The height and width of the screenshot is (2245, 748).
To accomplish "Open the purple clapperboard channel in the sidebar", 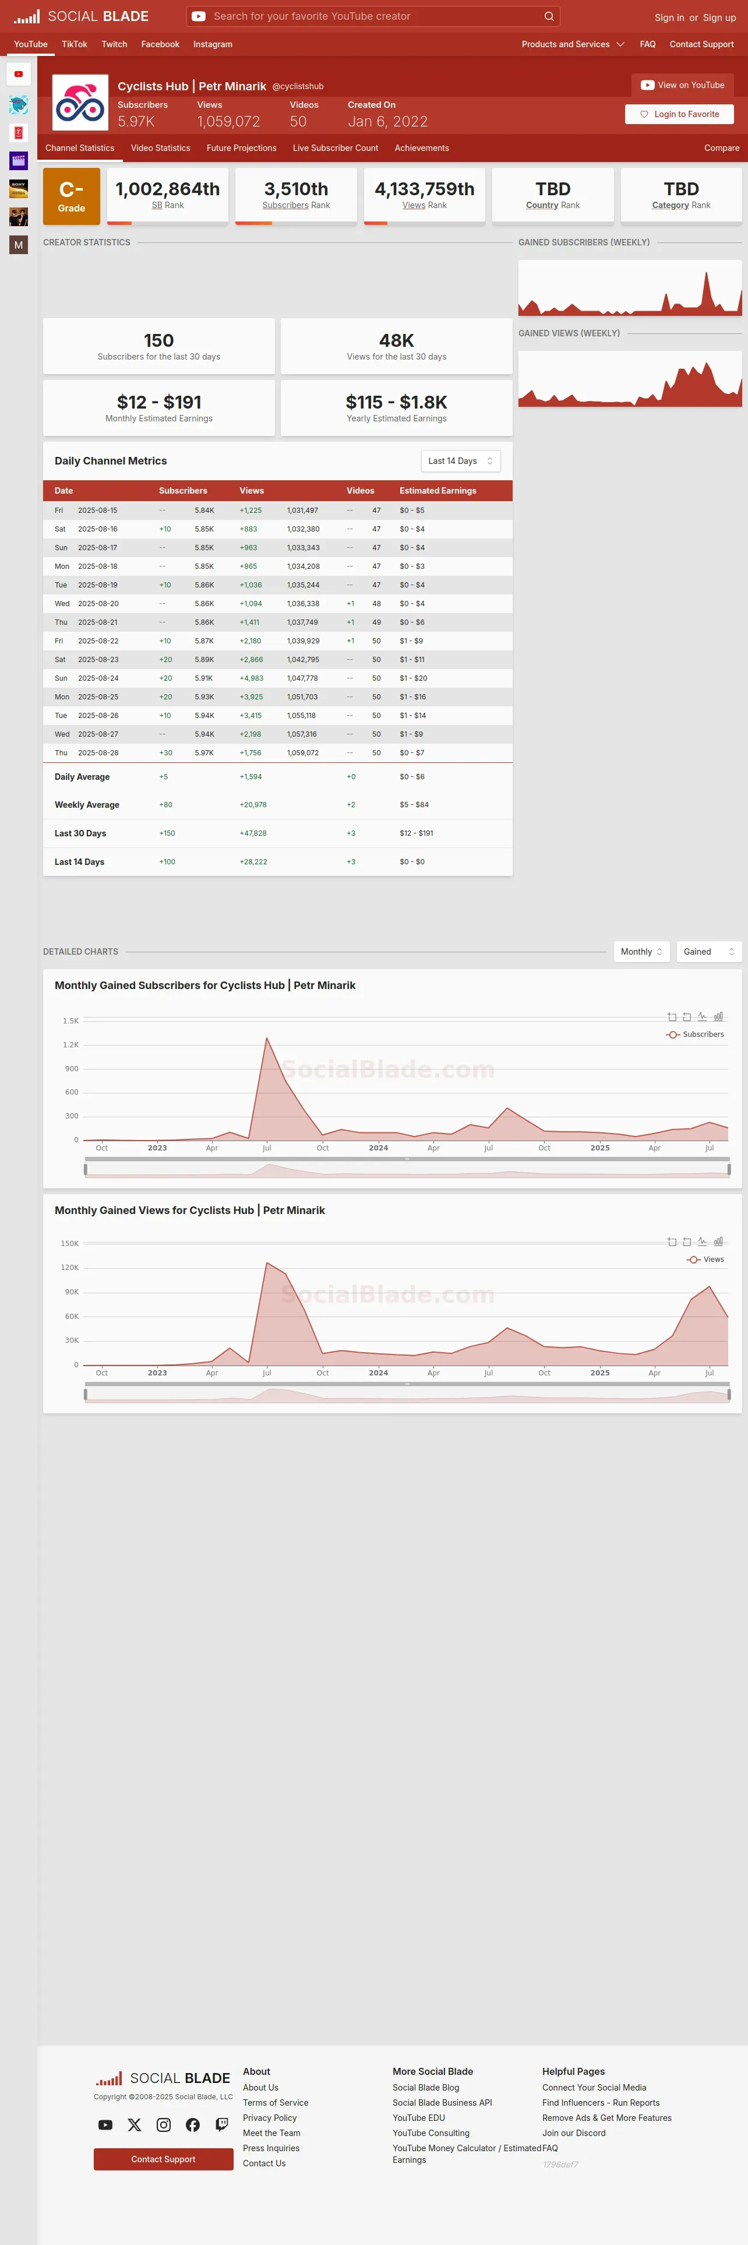I will (18, 160).
